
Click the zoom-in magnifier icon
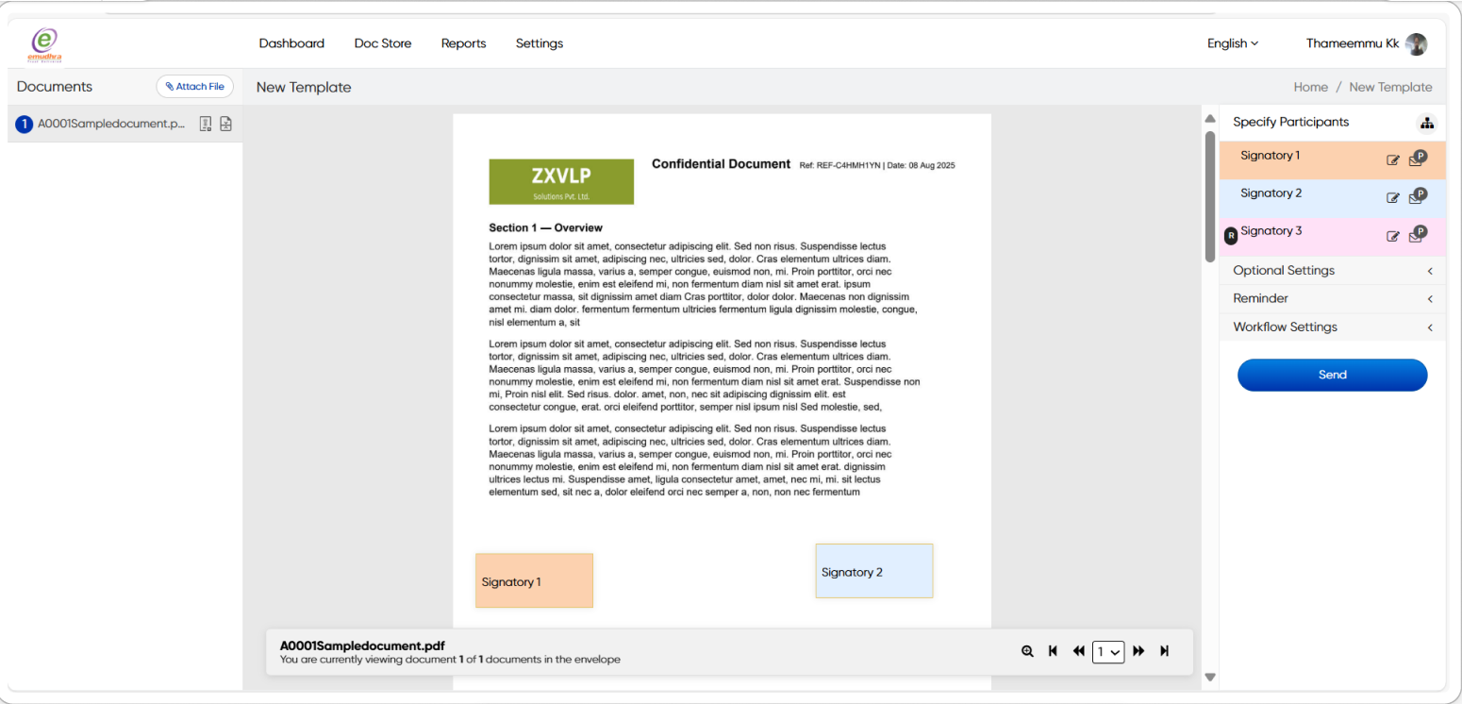pos(1027,651)
